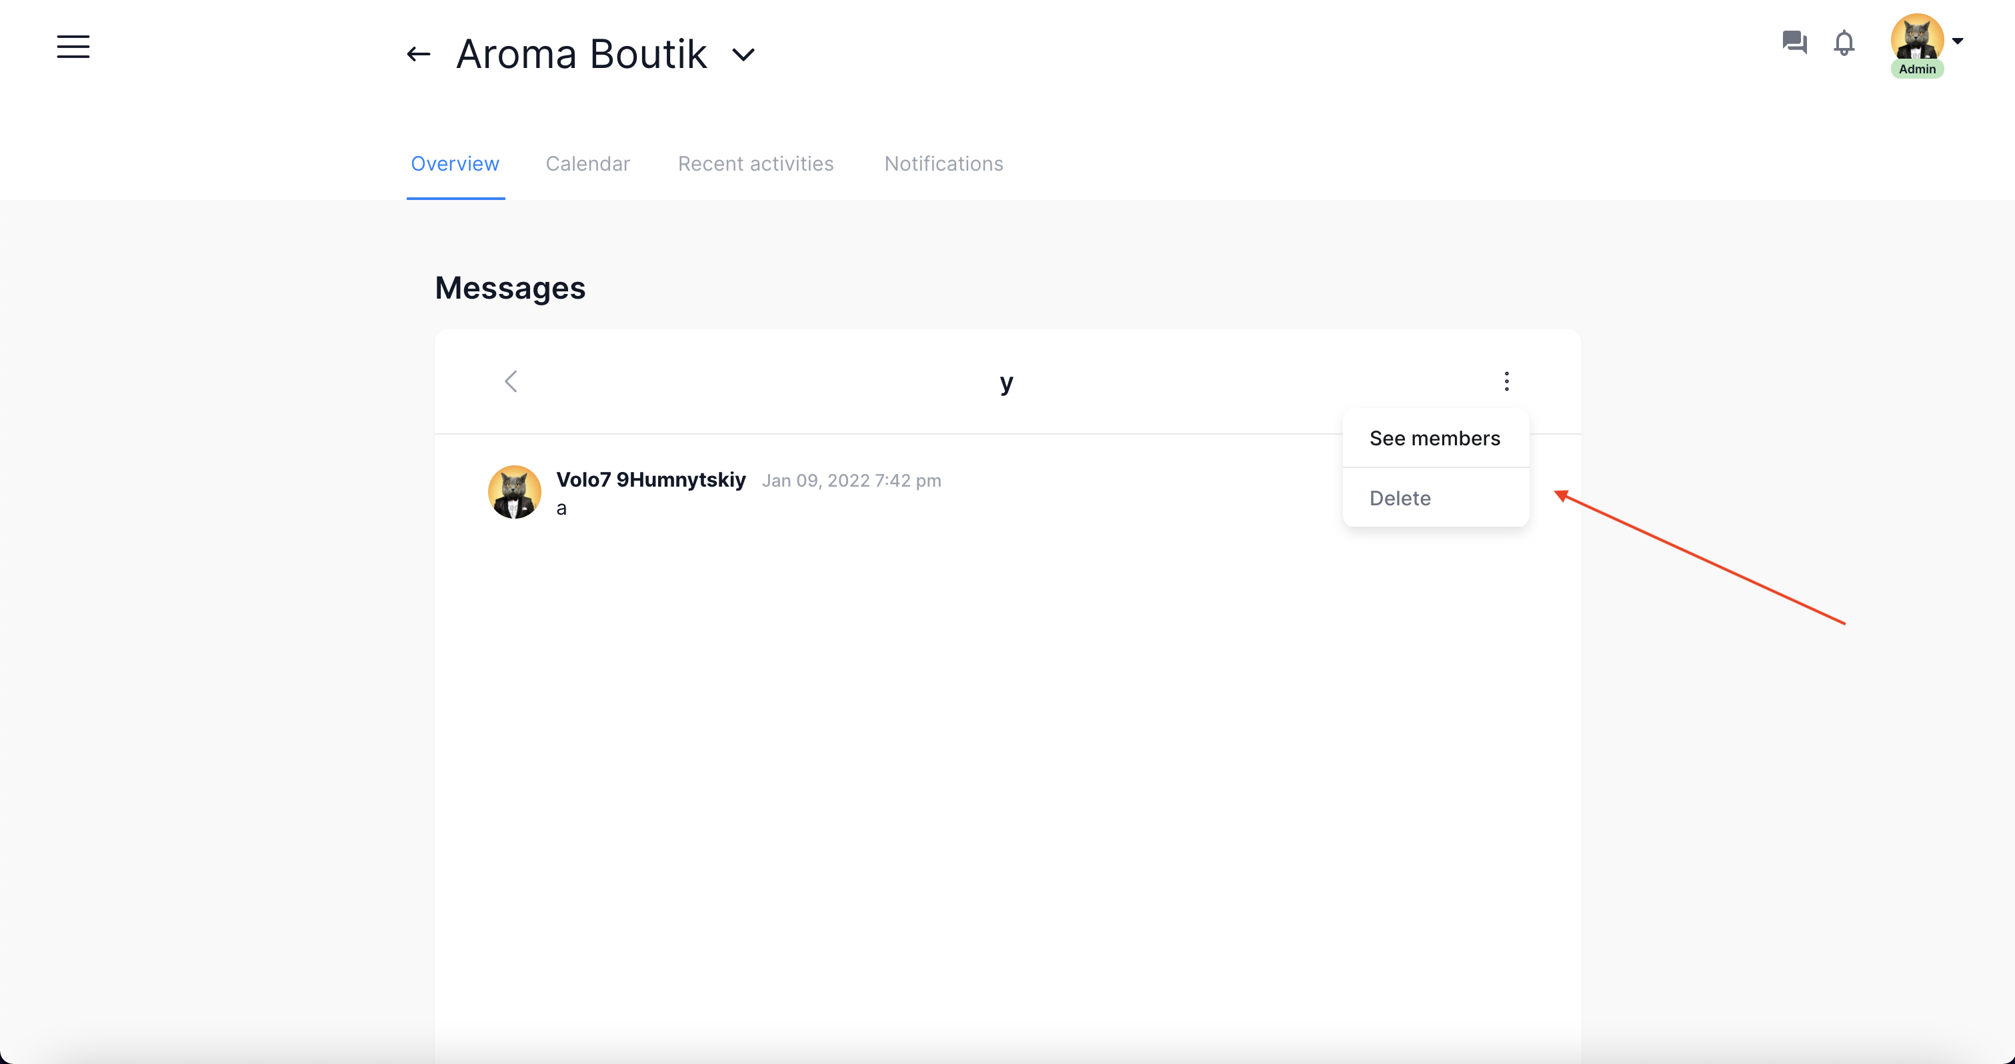Image resolution: width=2015 pixels, height=1064 pixels.
Task: Open the chat conversations icon
Action: 1794,42
